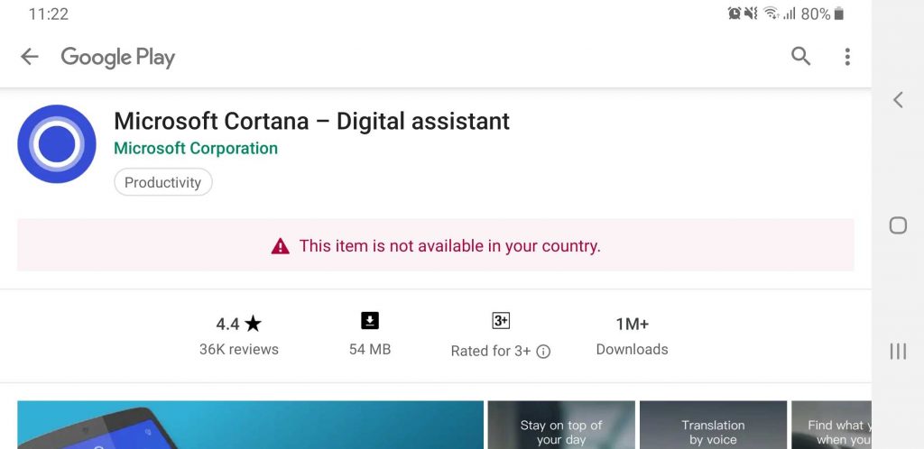This screenshot has height=449, width=924.
Task: Open the blue phone promo screenshot
Action: coord(251,425)
